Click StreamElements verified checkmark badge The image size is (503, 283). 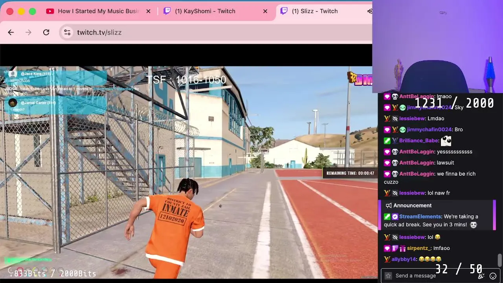click(395, 217)
